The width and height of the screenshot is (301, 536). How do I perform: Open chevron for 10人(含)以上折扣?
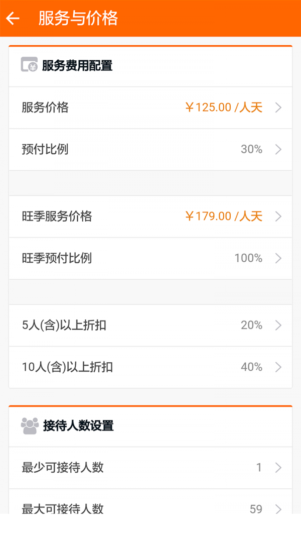pyautogui.click(x=278, y=367)
